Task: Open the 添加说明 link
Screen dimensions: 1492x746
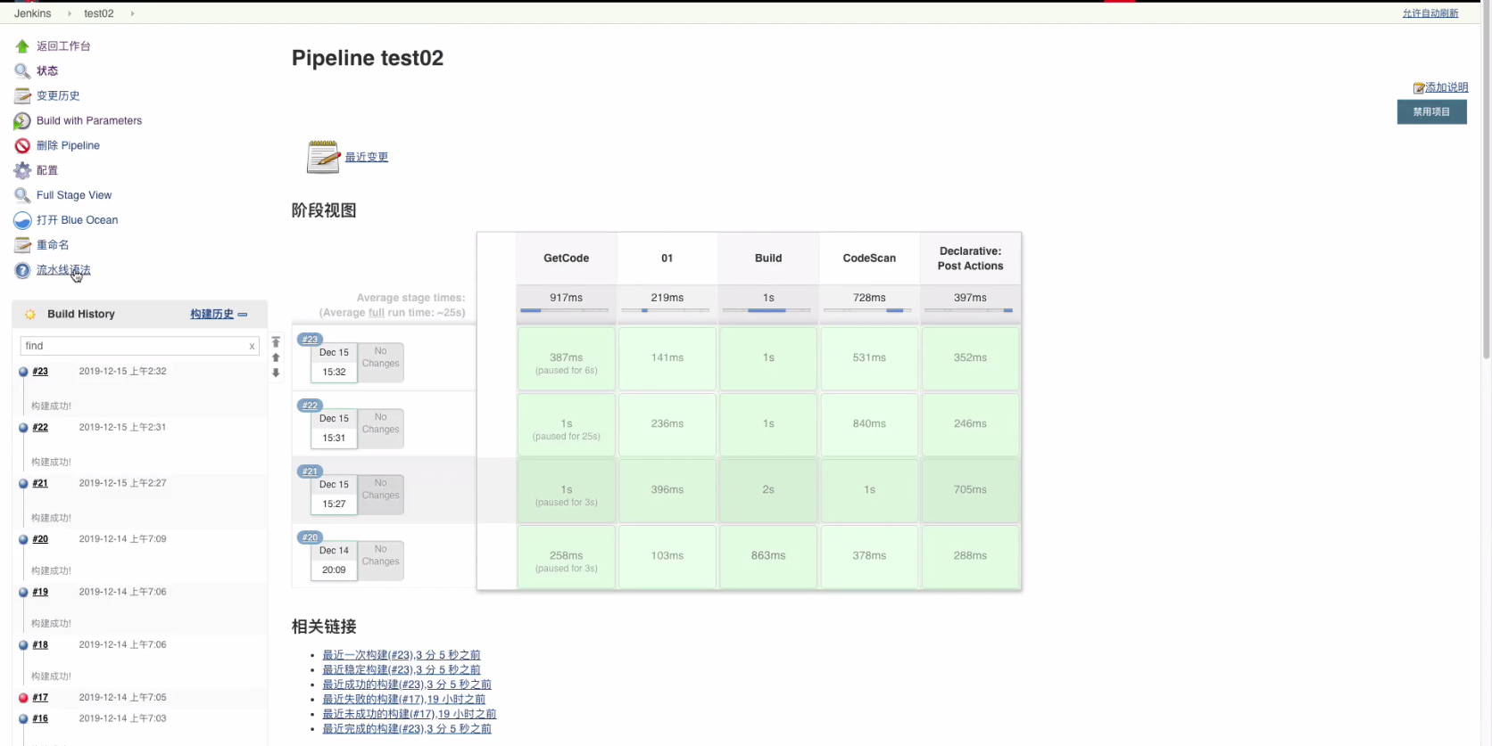Action: [1446, 88]
